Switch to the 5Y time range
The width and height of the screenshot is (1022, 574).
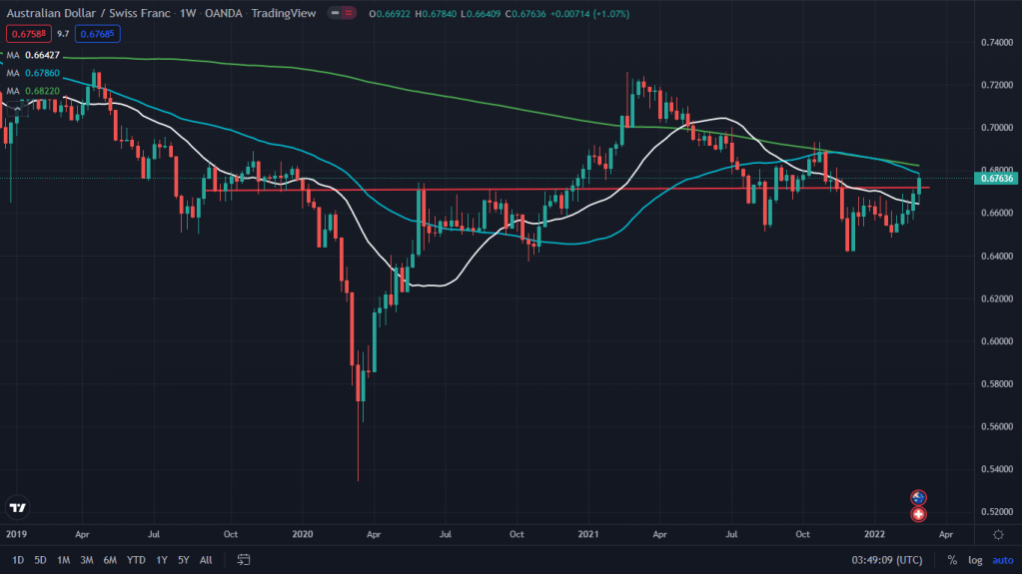coord(183,560)
